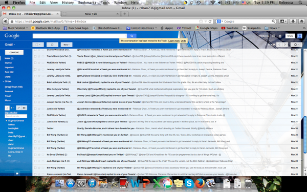Open the notifications bell icon

pyautogui.click(x=280, y=36)
